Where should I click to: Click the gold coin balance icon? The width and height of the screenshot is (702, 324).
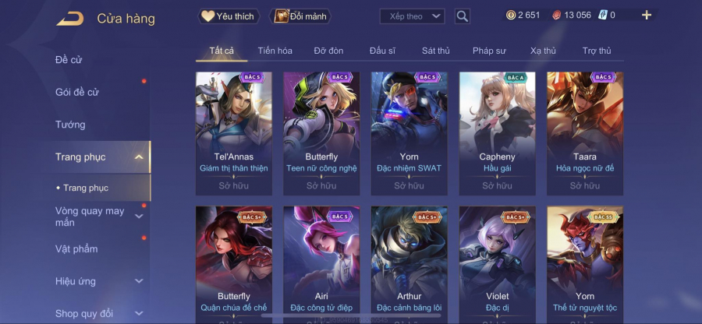click(511, 16)
